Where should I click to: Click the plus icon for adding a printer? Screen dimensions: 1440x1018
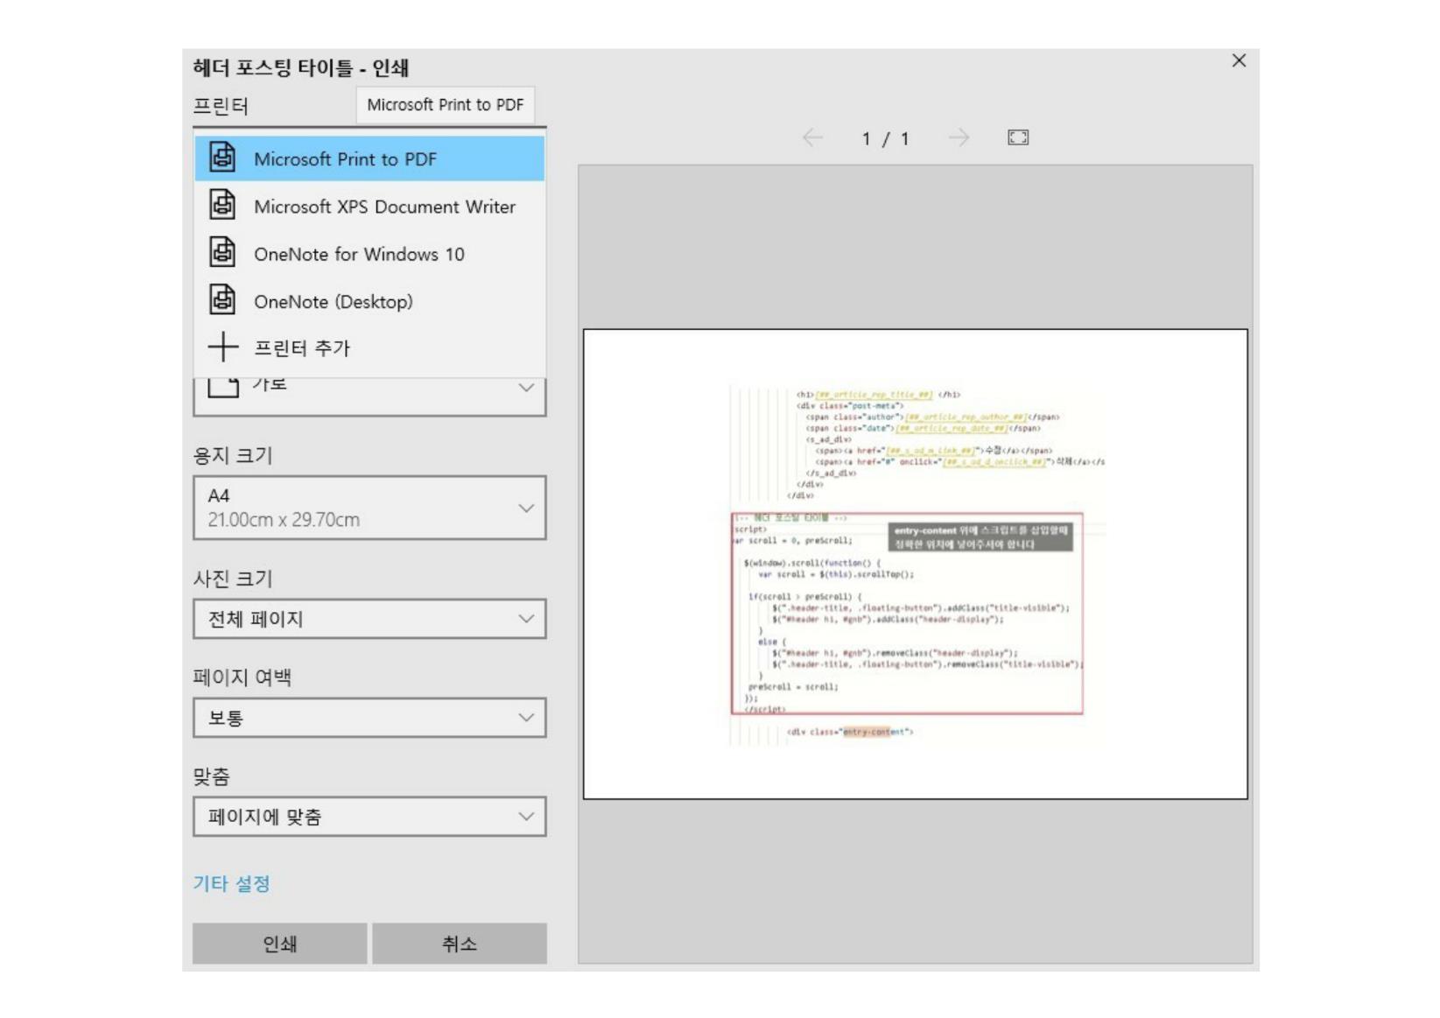(222, 347)
